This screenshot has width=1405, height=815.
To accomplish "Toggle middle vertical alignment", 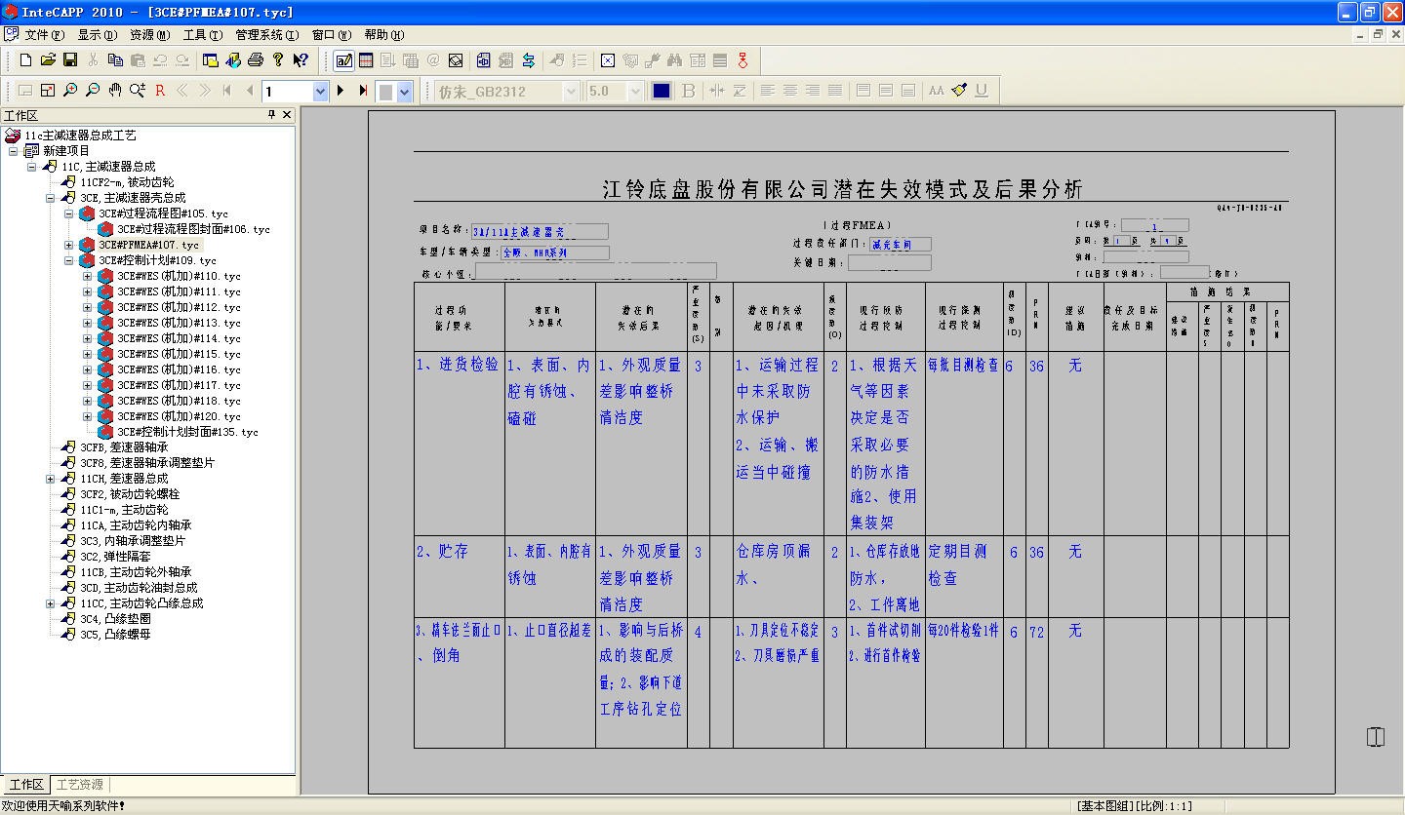I will (x=886, y=91).
